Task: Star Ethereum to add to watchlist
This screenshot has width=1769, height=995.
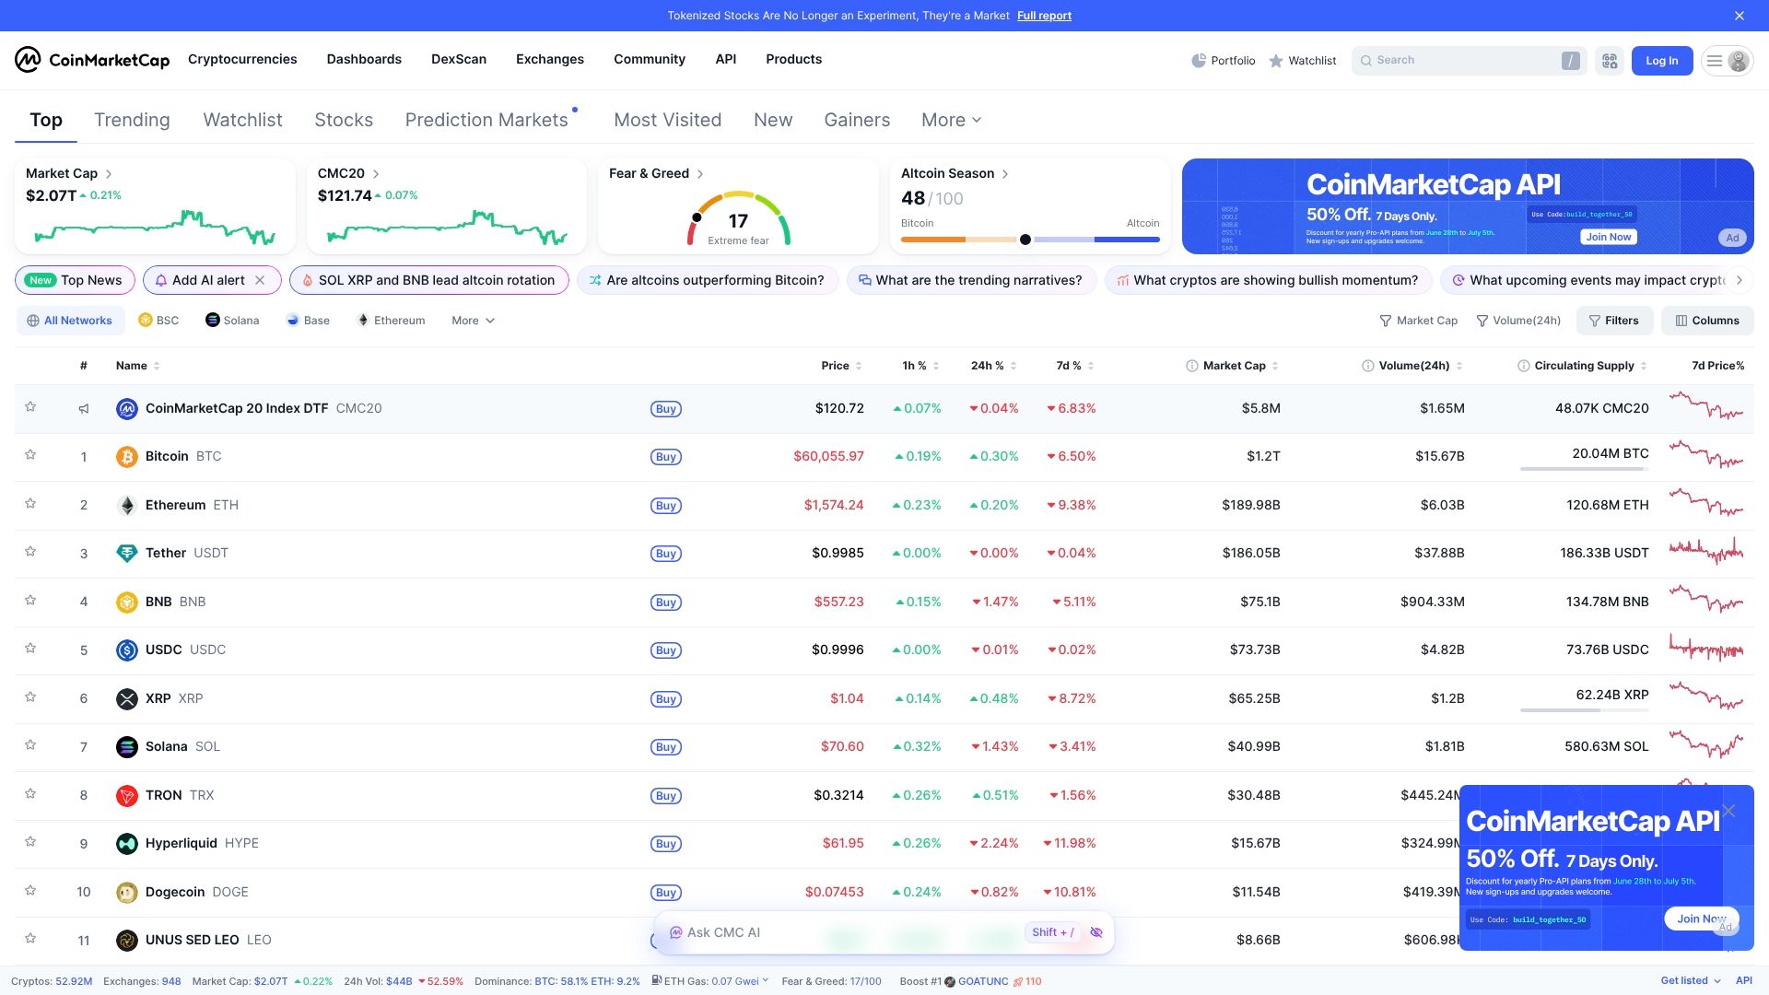Action: [30, 504]
